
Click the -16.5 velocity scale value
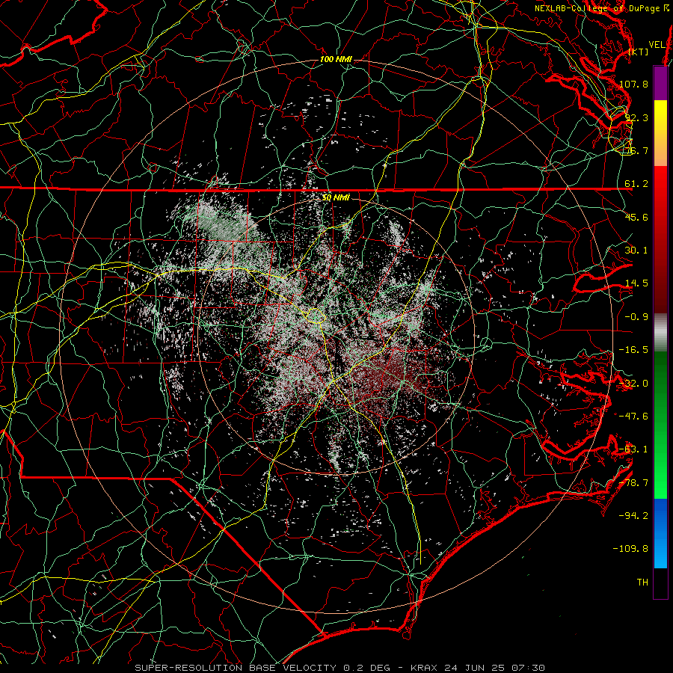634,350
